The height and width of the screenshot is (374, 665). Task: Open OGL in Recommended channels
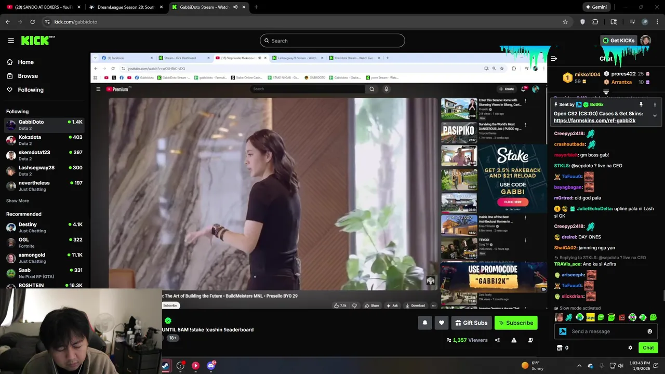click(x=44, y=243)
